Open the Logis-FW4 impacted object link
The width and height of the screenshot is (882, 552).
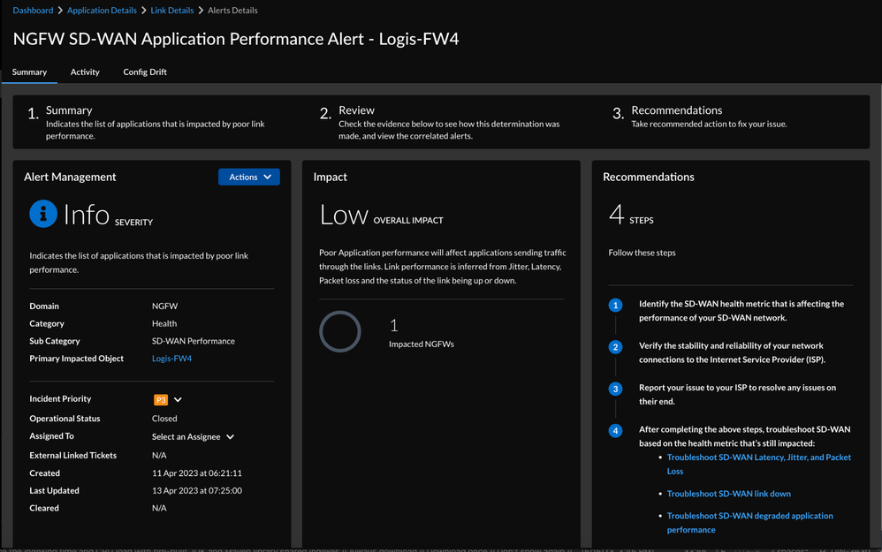pos(171,359)
